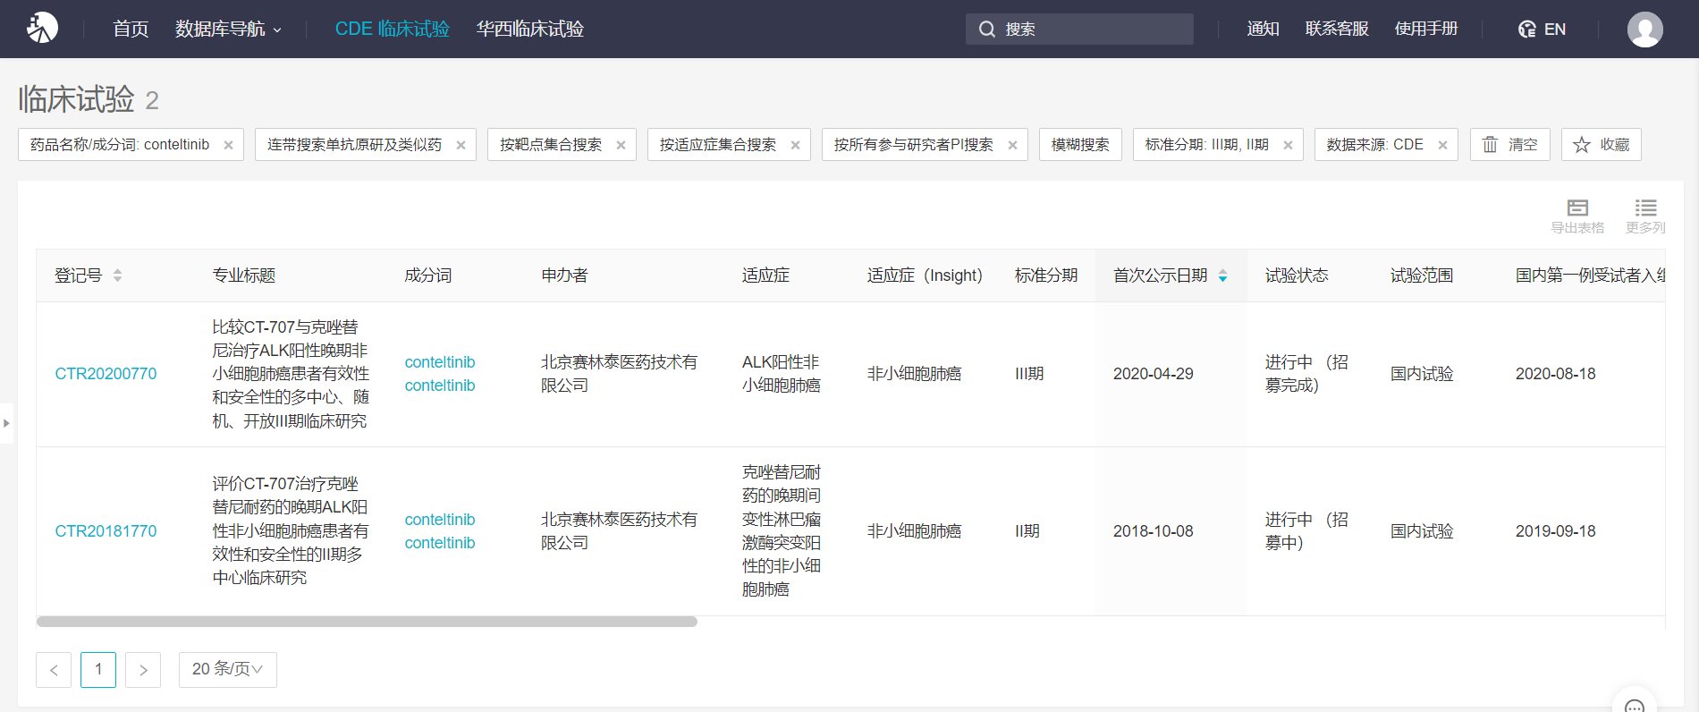The image size is (1699, 712).
Task: Open the chat support bubble icon
Action: point(1634,705)
